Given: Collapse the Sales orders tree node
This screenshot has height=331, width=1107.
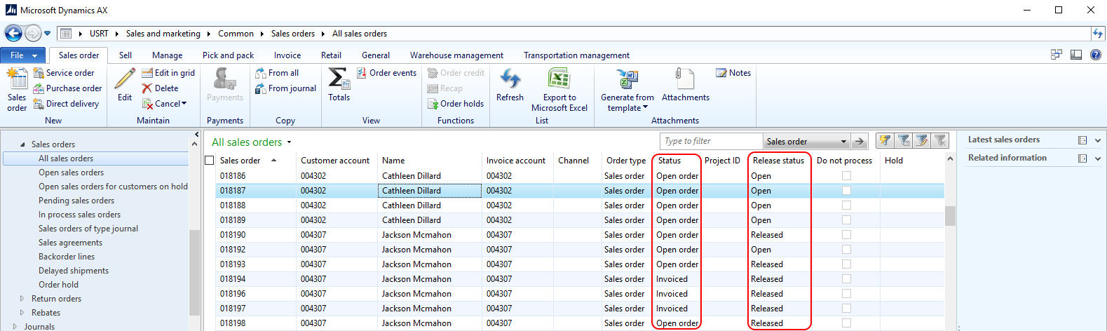Looking at the screenshot, I should click(22, 144).
